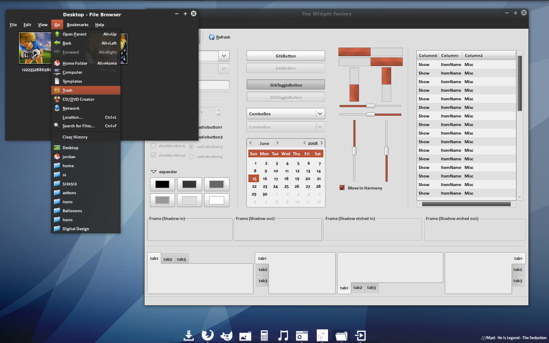Screen dimensions: 549x343
Task: Switch to tab2 in the top-tabbed notebook
Action: tap(168, 259)
